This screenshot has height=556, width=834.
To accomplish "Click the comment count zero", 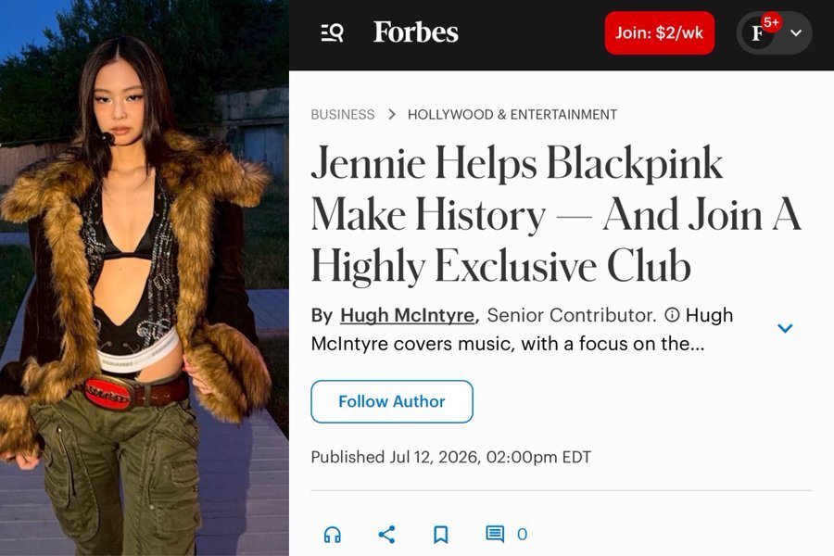I will [x=523, y=534].
